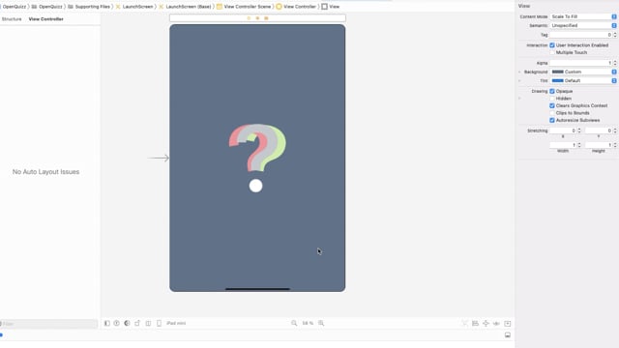
Task: Select the Structure tab
Action: (12, 19)
